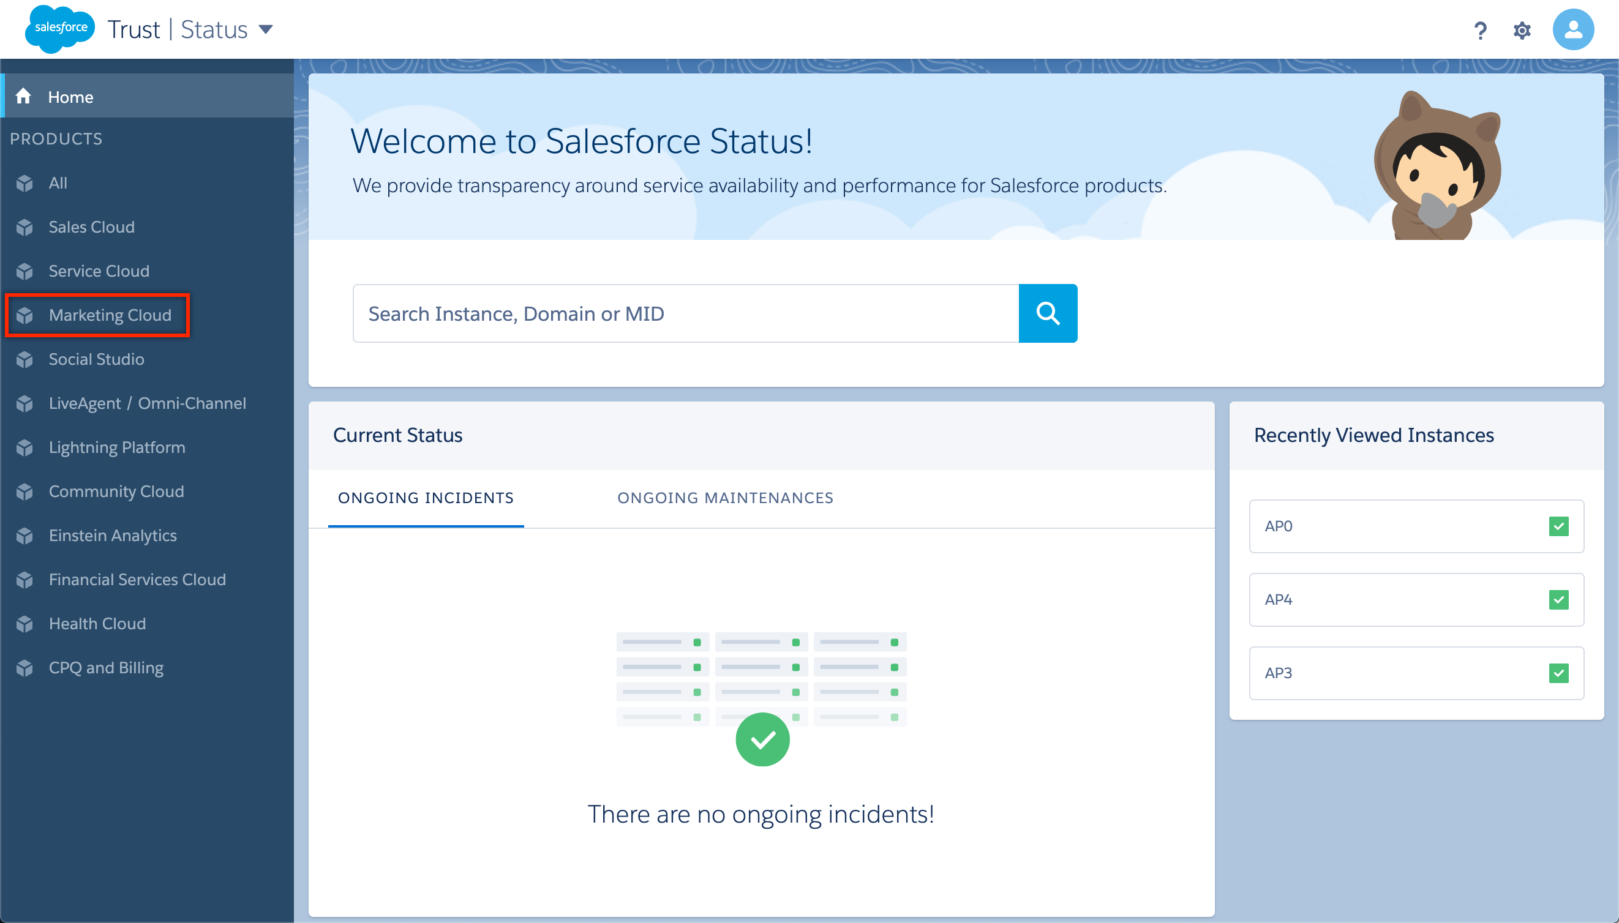
Task: Select the ONGOING MAINTENANCES tab
Action: 725,497
